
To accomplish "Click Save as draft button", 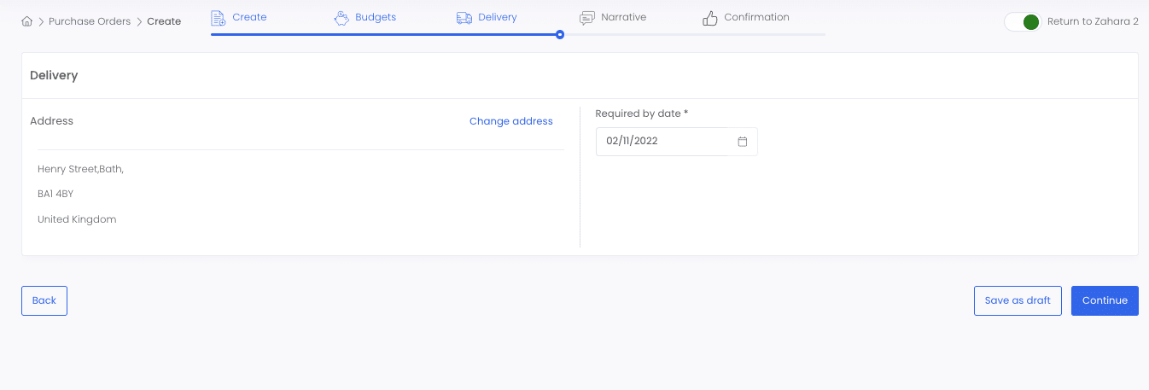I will click(1018, 300).
